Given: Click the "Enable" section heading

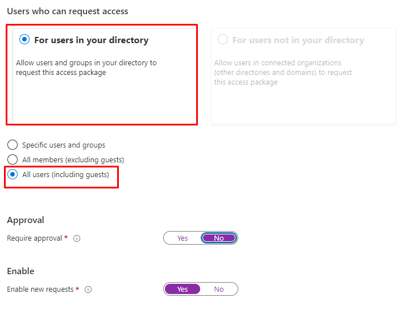Looking at the screenshot, I should [x=20, y=271].
